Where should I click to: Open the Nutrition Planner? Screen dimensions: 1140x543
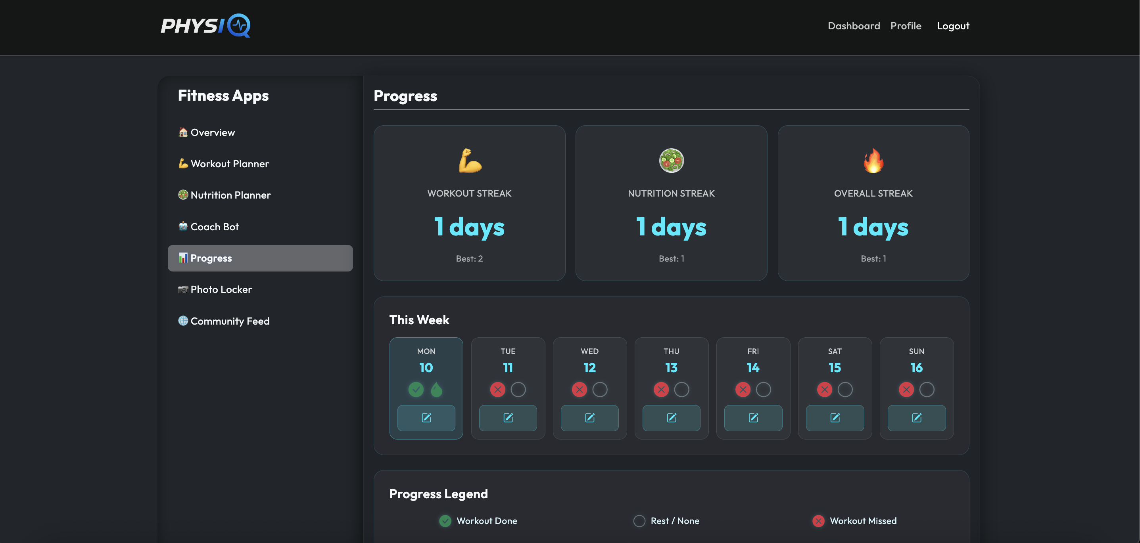point(230,195)
